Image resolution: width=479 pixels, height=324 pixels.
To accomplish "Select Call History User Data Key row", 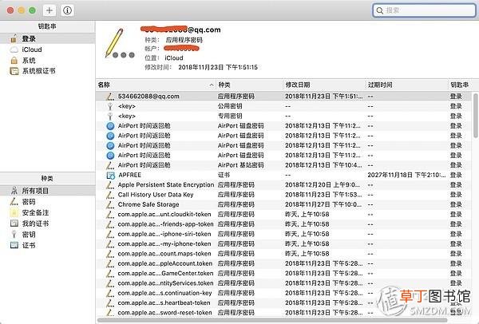I will click(284, 195).
